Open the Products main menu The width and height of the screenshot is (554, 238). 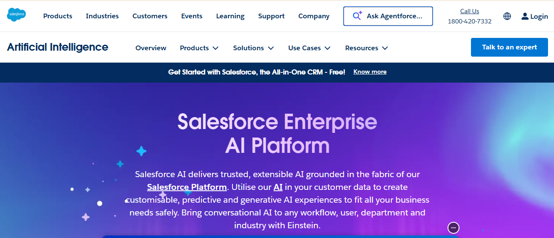(x=57, y=16)
